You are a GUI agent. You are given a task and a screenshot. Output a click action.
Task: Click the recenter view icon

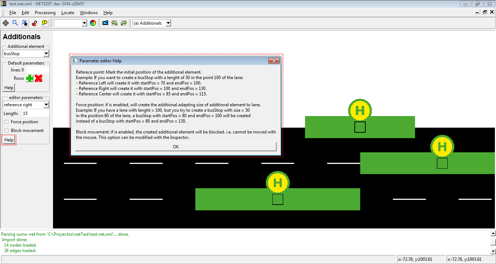pos(6,23)
